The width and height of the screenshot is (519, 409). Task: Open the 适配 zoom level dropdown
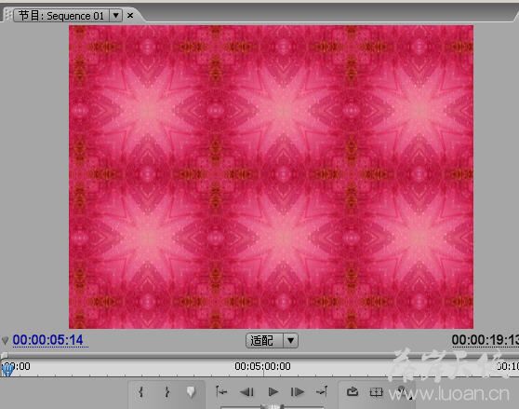(x=290, y=340)
